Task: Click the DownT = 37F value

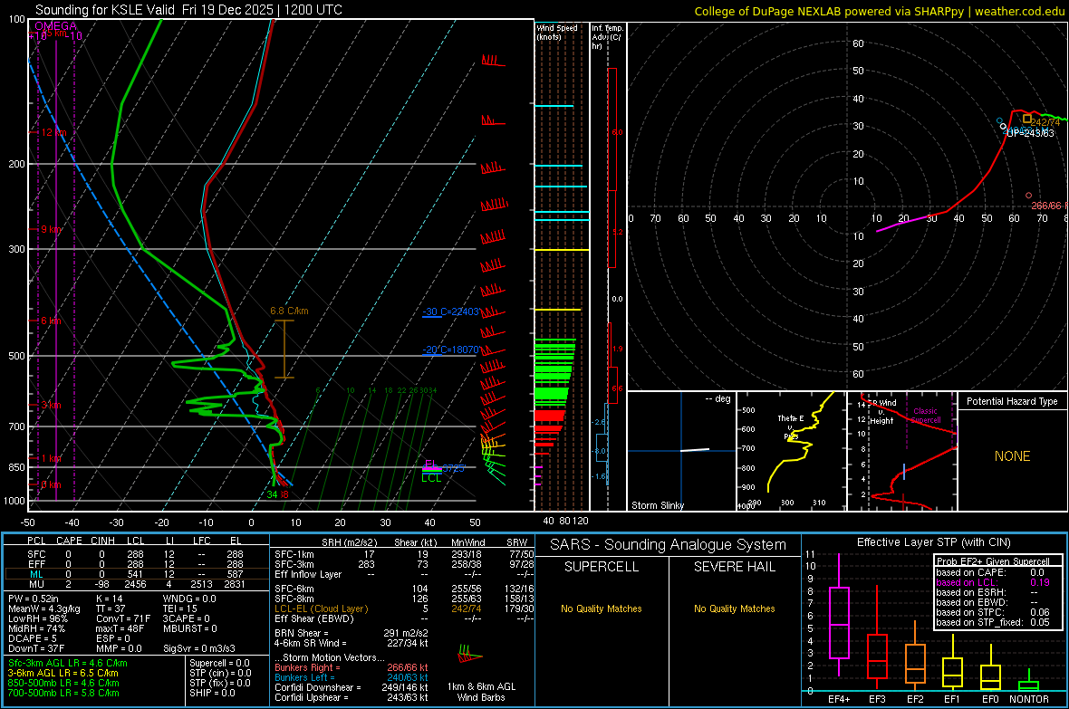Action: click(36, 648)
